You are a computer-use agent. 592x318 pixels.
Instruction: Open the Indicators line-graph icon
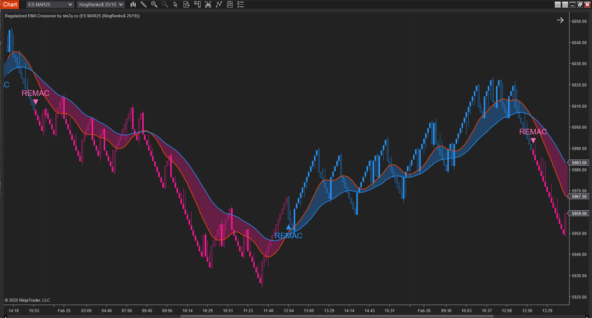pyautogui.click(x=219, y=5)
